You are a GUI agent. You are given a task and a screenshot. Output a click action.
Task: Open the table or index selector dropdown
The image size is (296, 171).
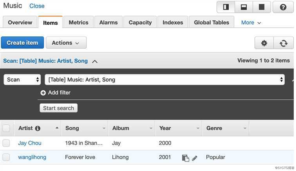[164, 79]
